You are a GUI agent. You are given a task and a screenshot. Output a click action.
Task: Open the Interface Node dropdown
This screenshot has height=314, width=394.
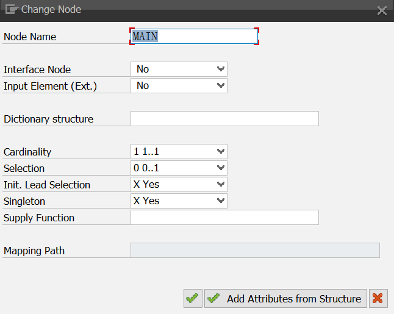[x=179, y=70]
